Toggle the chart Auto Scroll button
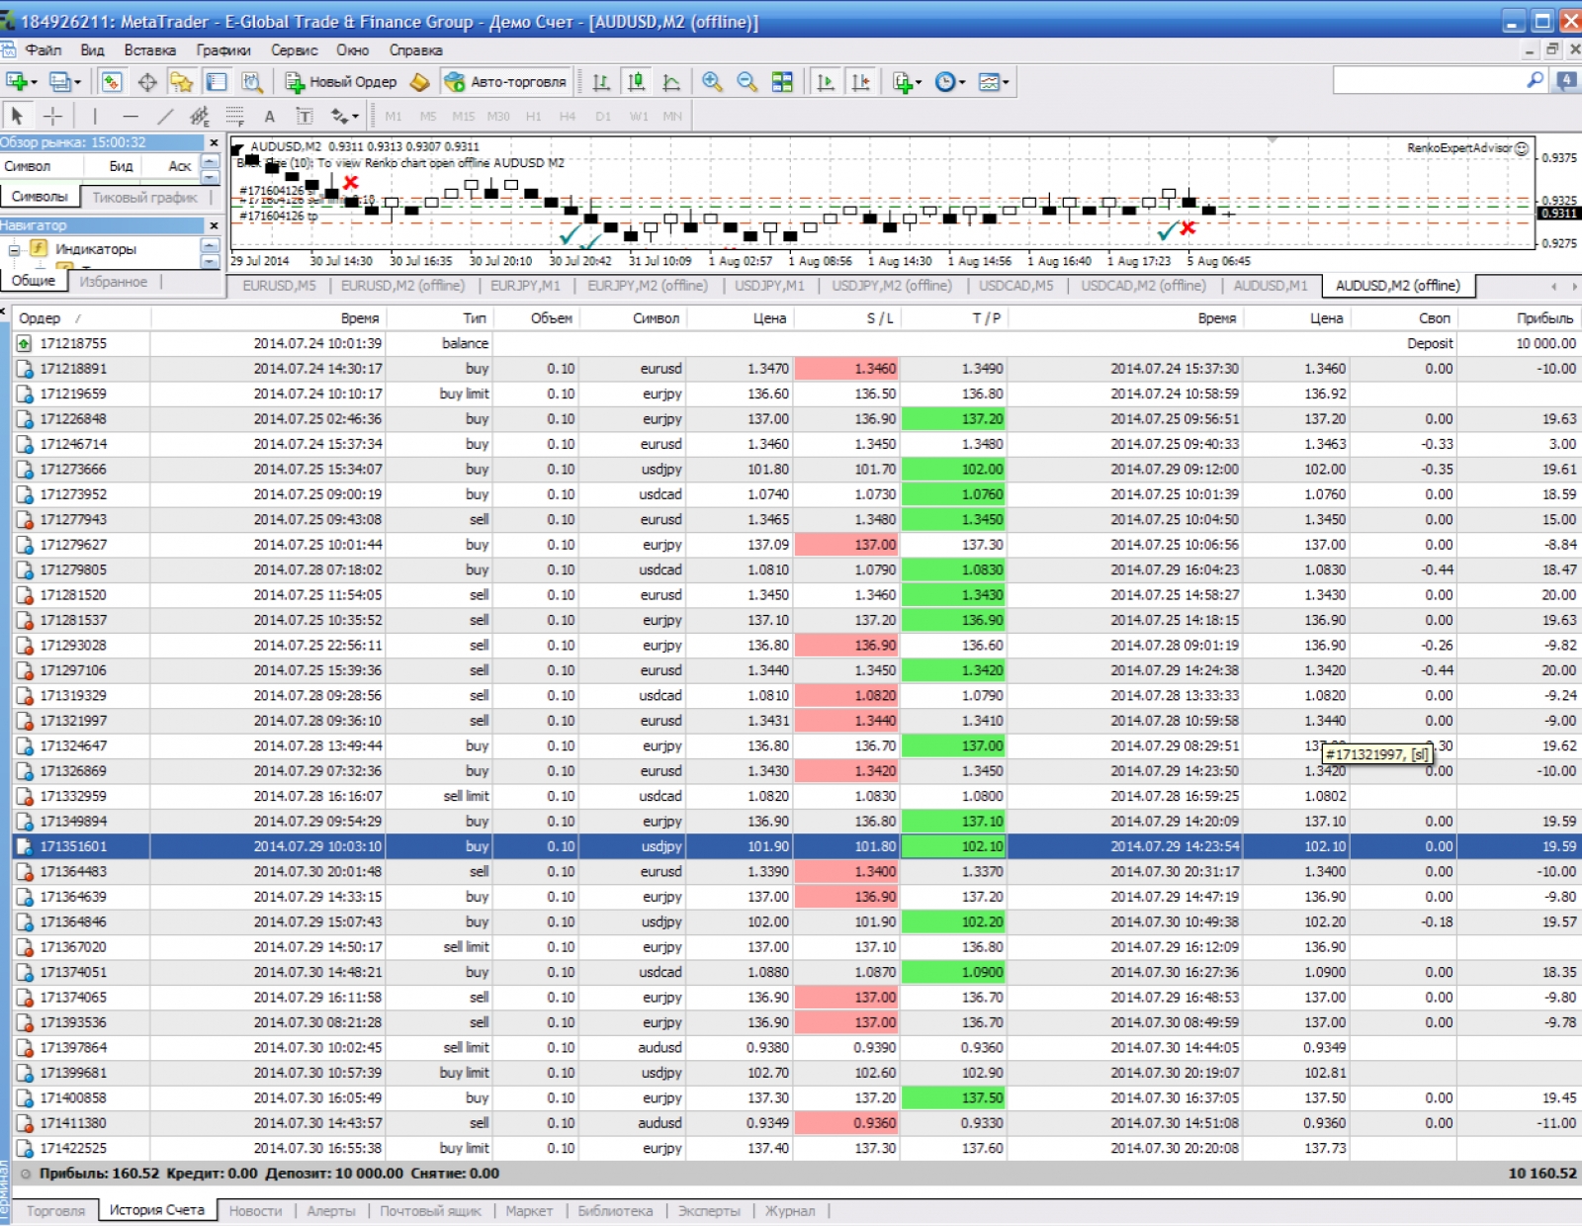The image size is (1582, 1226). [x=826, y=82]
